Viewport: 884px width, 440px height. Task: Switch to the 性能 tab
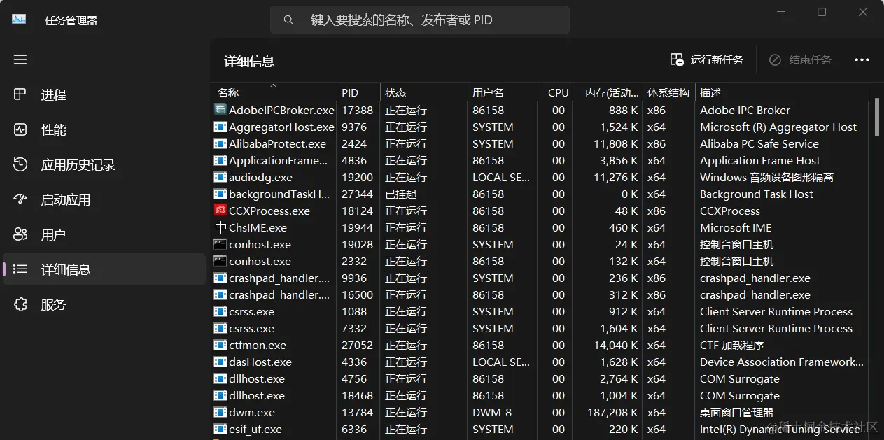pos(104,129)
